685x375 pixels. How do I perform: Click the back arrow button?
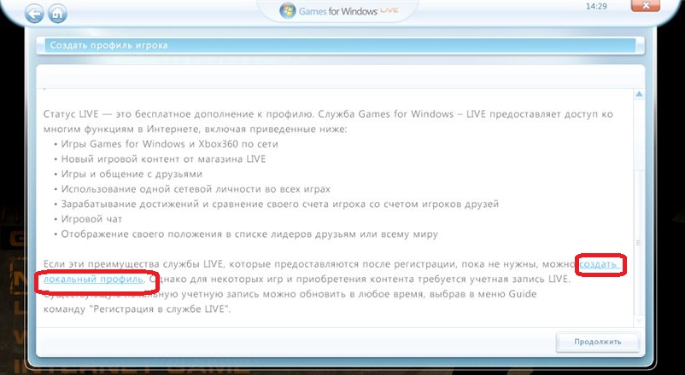pos(34,13)
